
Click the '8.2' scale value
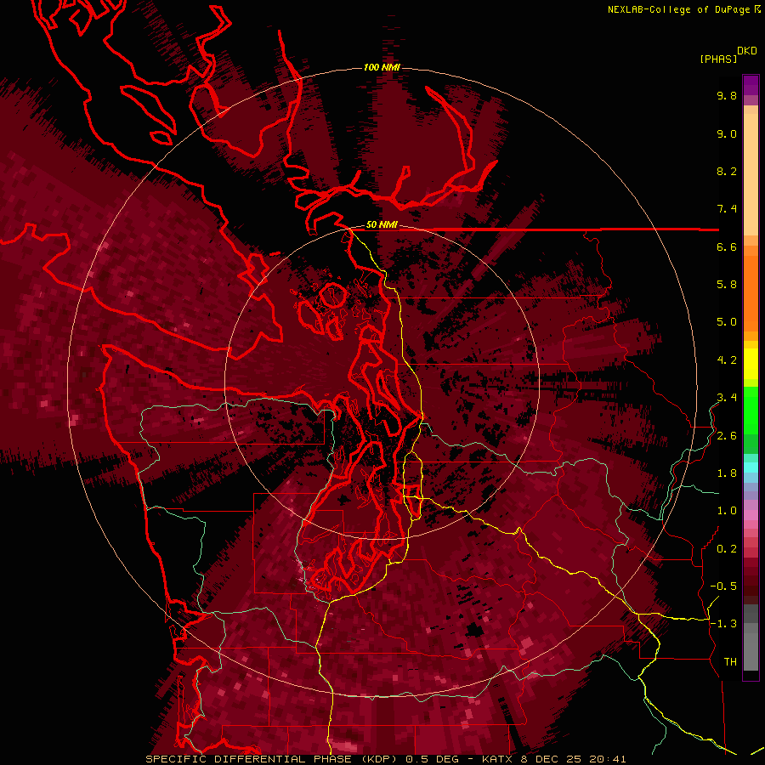(727, 171)
